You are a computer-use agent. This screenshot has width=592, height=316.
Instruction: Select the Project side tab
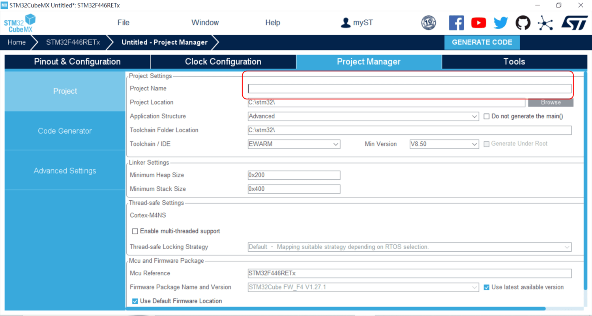(x=65, y=91)
